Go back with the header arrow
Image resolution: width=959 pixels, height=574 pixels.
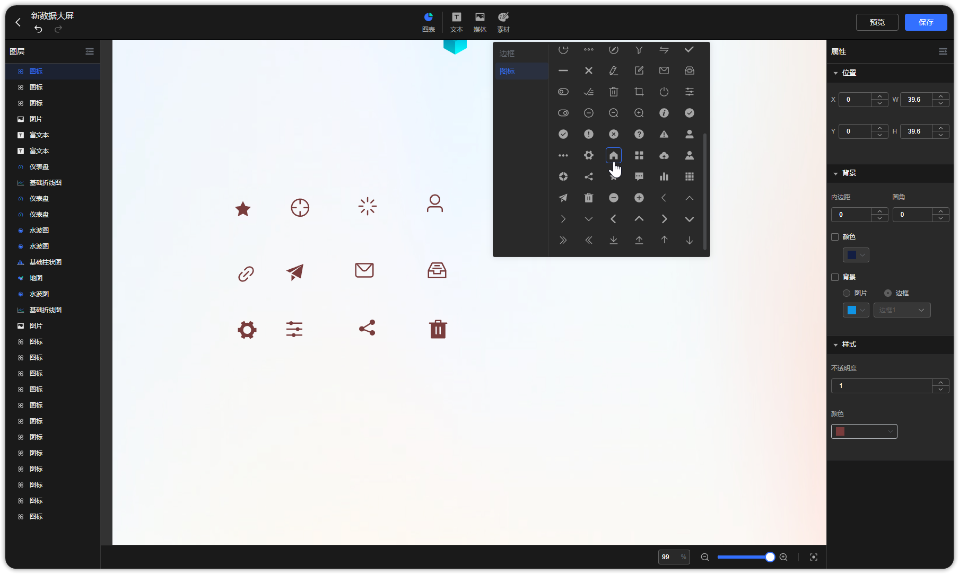coord(18,22)
